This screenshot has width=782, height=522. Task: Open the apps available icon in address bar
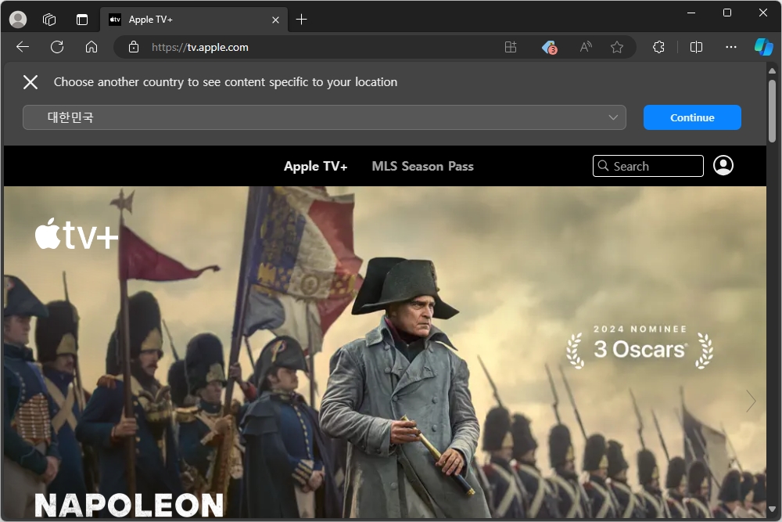(x=510, y=47)
